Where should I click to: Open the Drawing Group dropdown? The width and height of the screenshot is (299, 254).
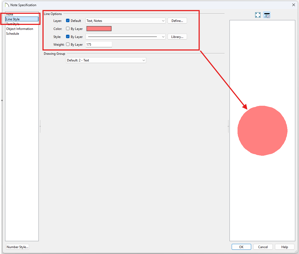point(106,60)
